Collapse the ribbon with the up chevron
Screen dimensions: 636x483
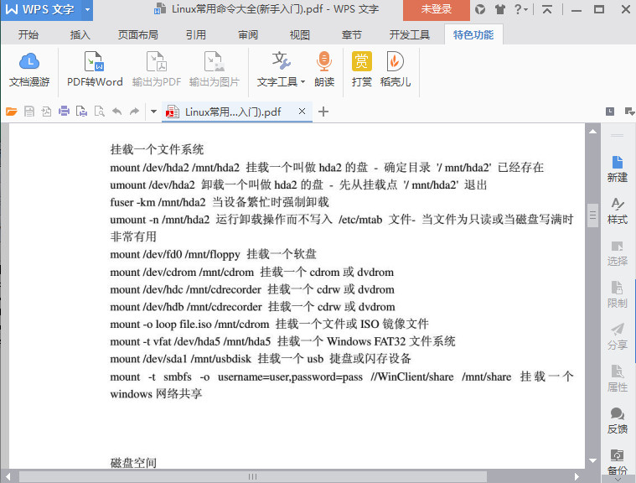point(547,9)
